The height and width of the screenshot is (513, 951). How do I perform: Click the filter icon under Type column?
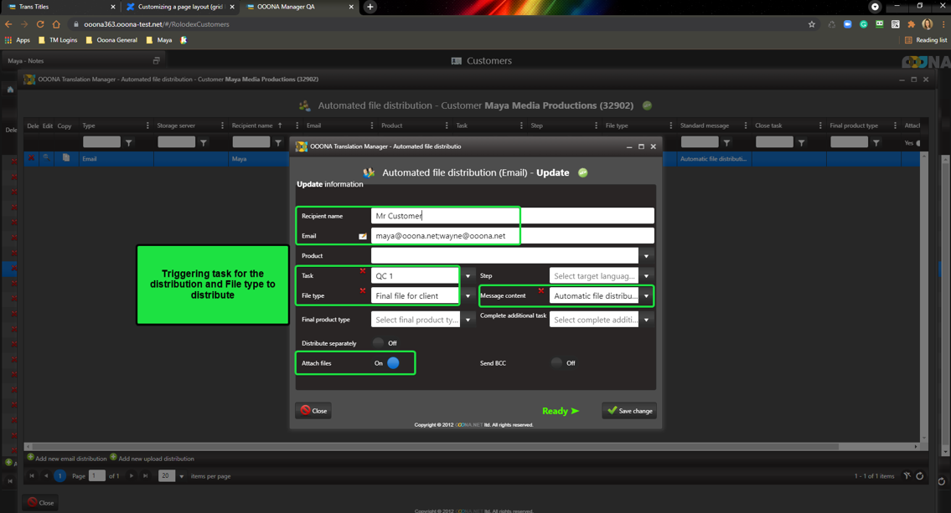(129, 142)
